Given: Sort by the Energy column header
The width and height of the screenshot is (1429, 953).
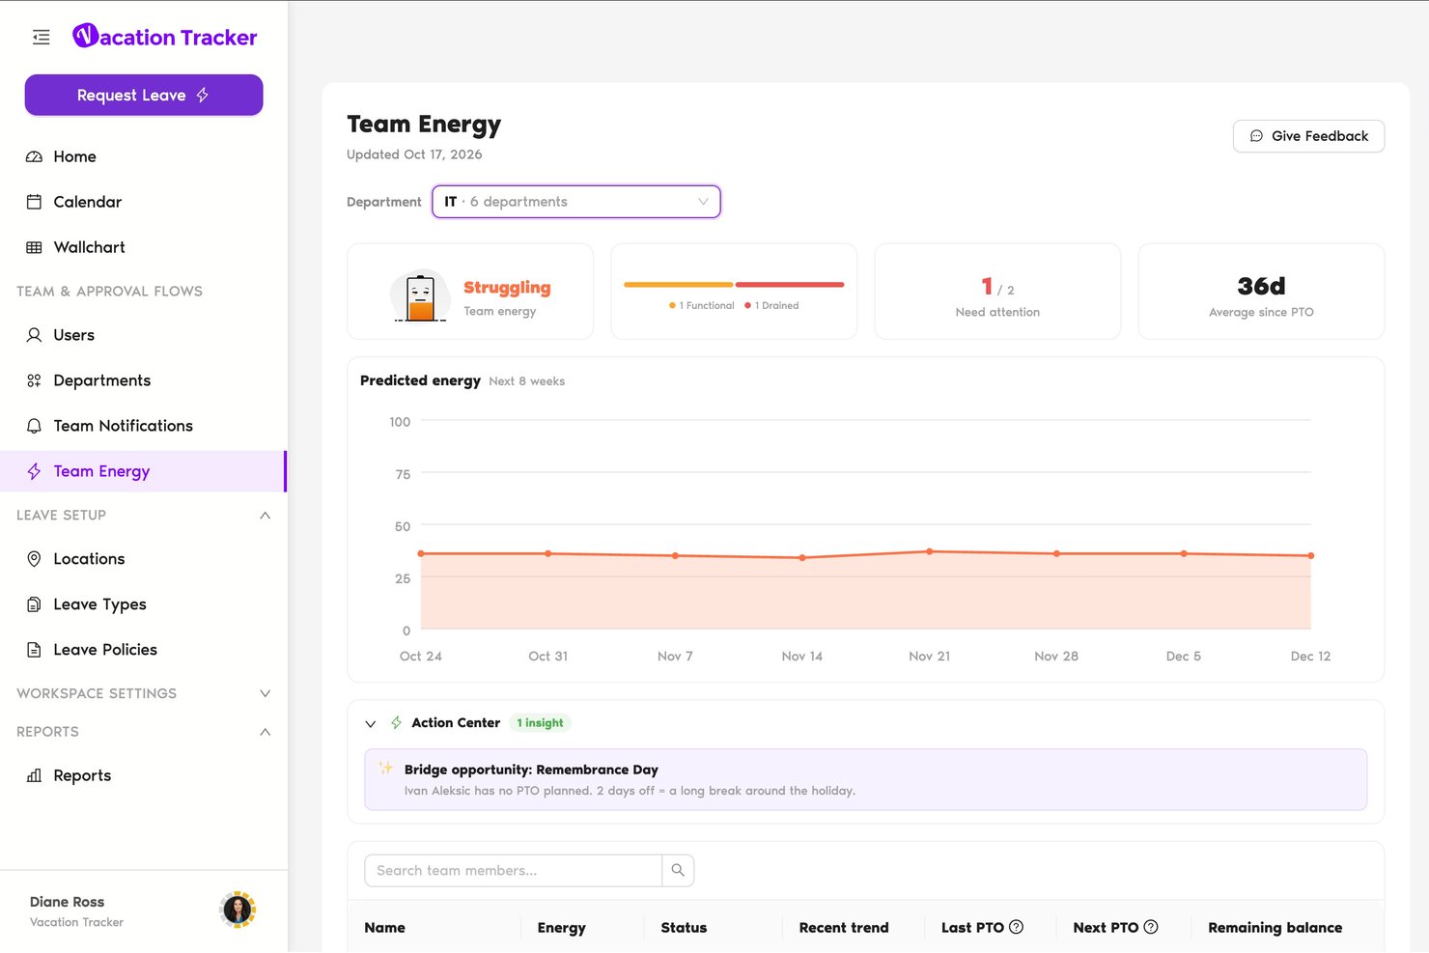Looking at the screenshot, I should [x=561, y=928].
